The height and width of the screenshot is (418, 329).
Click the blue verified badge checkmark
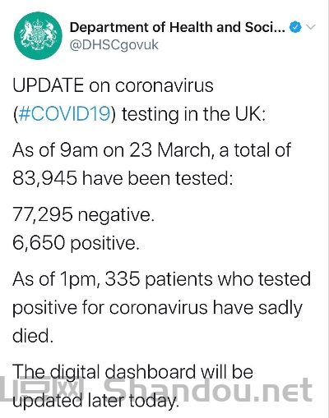pyautogui.click(x=295, y=27)
